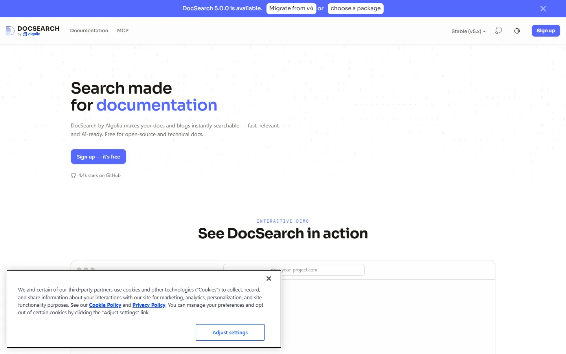The height and width of the screenshot is (354, 566).
Task: Toggle the dark/light theme icon
Action: 517,31
